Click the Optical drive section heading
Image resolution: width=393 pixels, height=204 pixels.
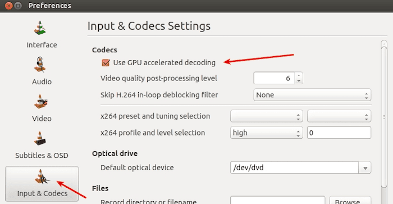coord(115,153)
